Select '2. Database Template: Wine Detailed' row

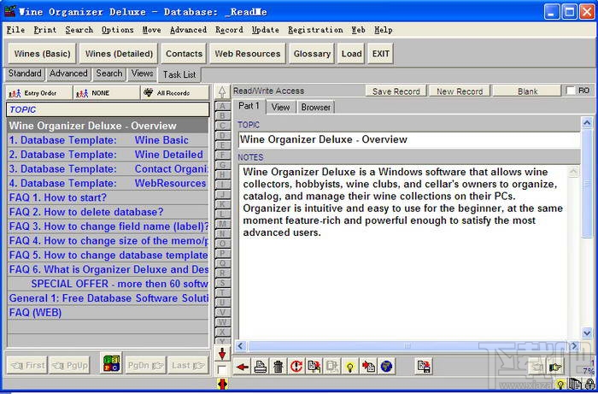tap(108, 155)
